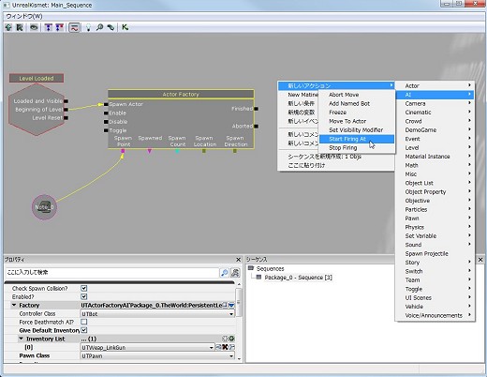Click the duplicate item icon on row [0]

coord(232,347)
